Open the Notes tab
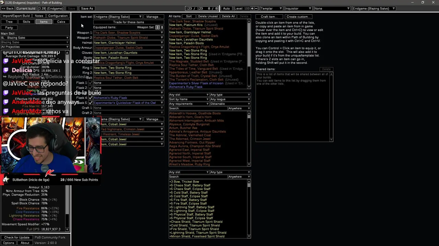The image size is (439, 246). (x=39, y=16)
